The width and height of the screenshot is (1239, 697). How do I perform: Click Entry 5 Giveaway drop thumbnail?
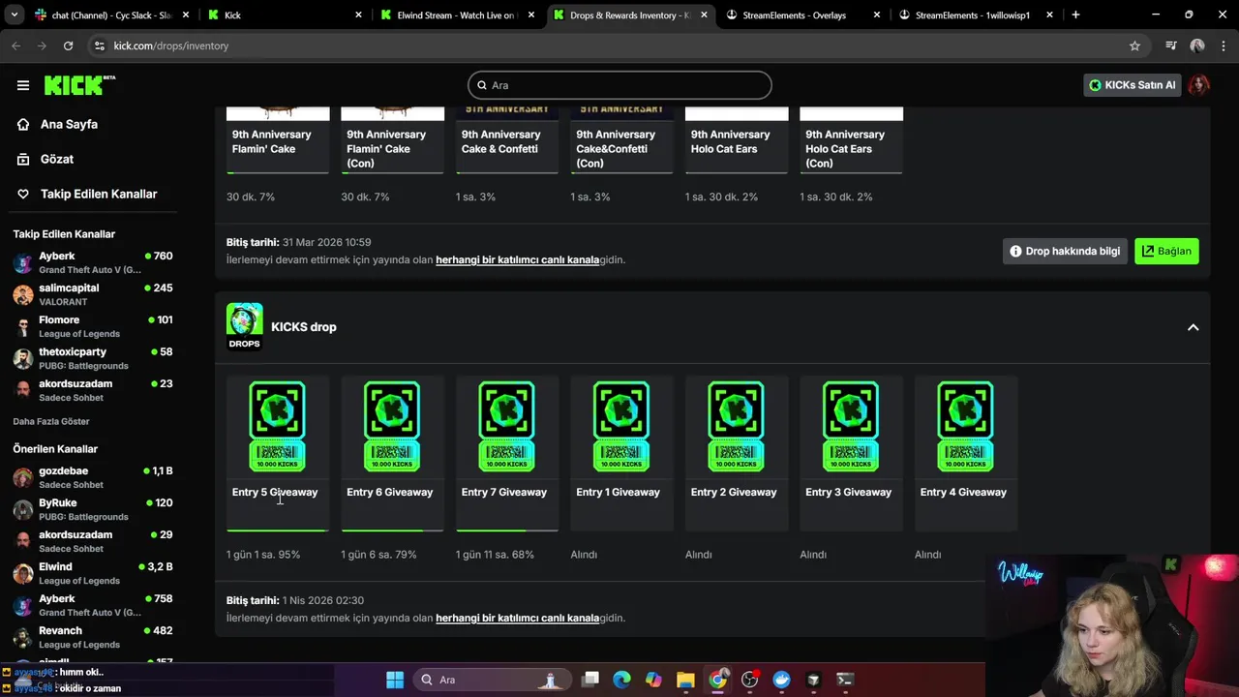[278, 426]
